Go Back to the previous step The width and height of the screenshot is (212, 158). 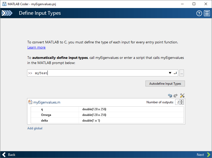[9, 155]
